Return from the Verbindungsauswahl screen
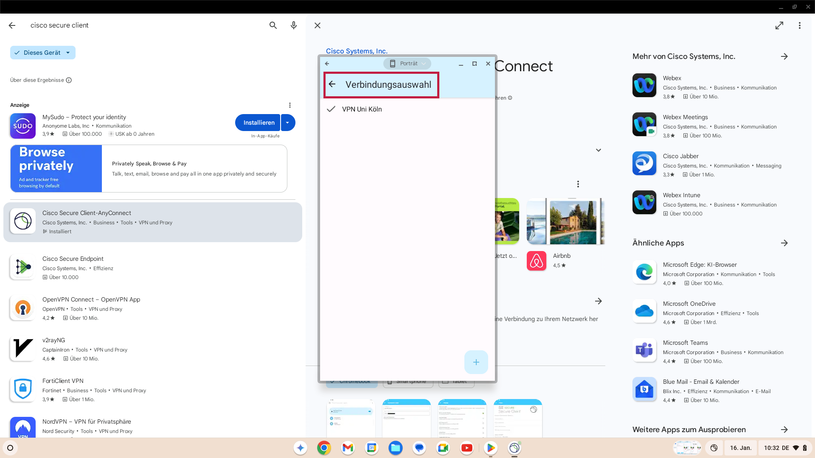 point(332,84)
